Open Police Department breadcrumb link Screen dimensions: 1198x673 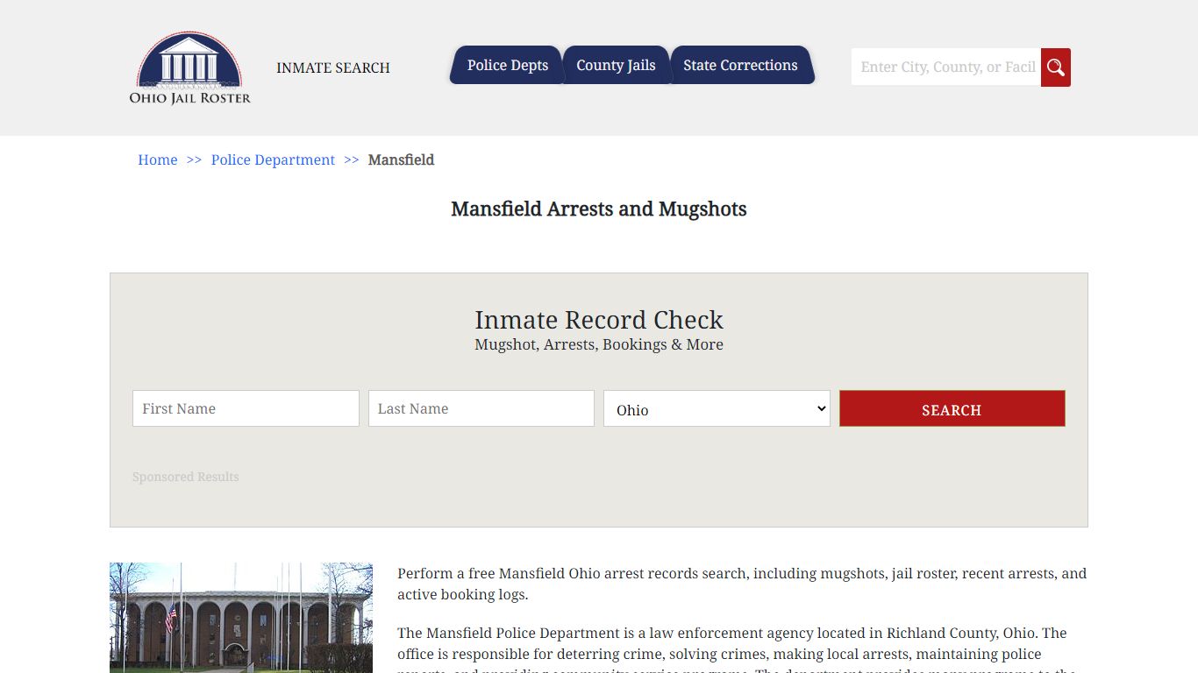pos(273,159)
